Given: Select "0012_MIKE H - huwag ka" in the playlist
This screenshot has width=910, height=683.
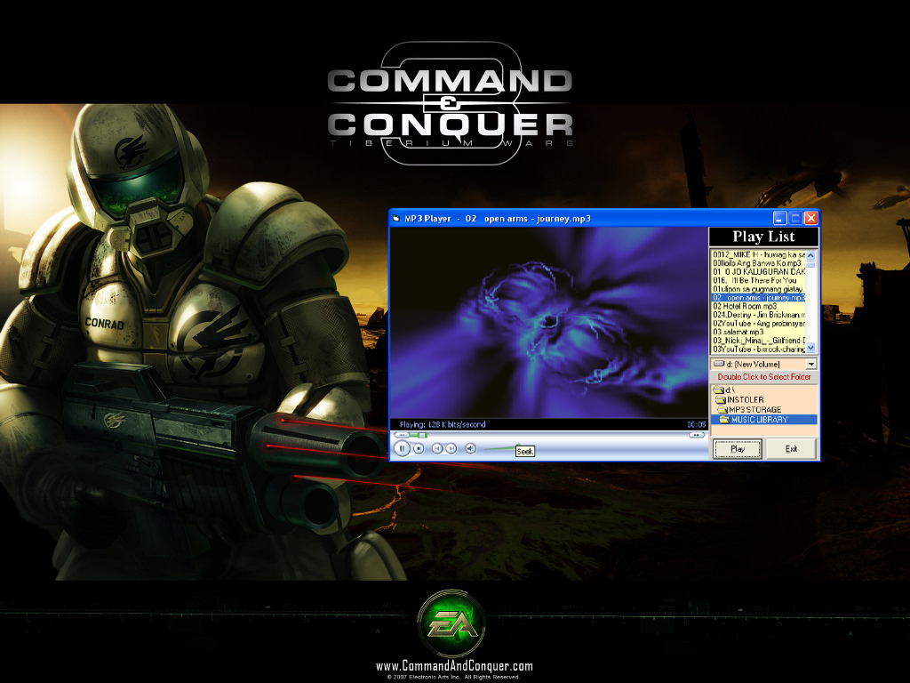Looking at the screenshot, I should 759,254.
